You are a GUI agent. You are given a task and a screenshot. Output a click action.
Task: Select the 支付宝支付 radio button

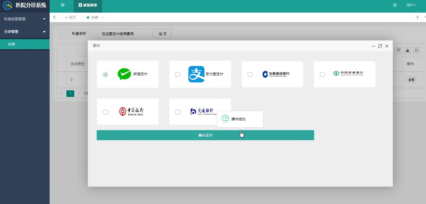coord(178,75)
